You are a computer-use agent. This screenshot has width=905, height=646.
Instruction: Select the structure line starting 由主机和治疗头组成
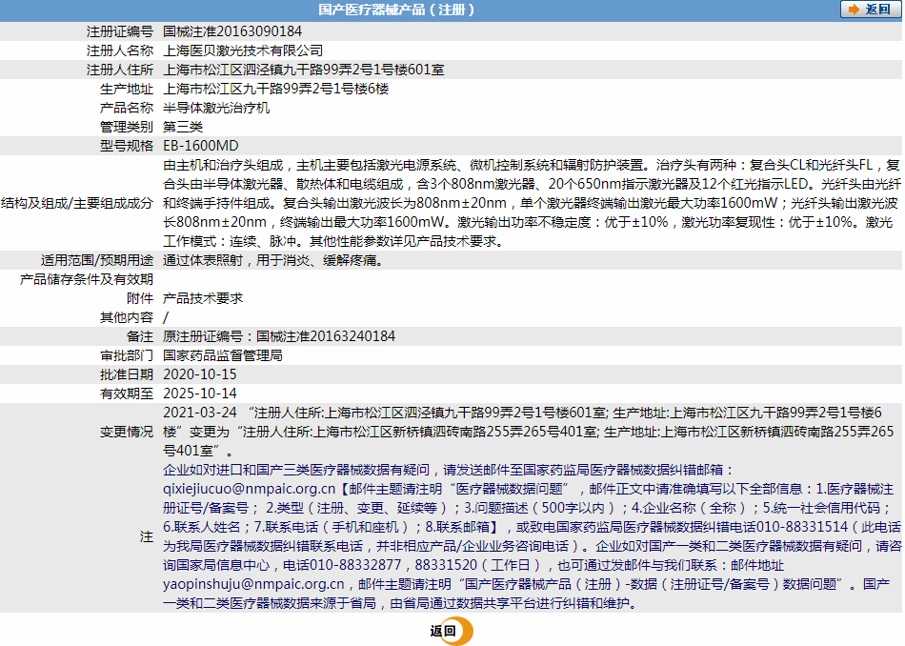(531, 165)
